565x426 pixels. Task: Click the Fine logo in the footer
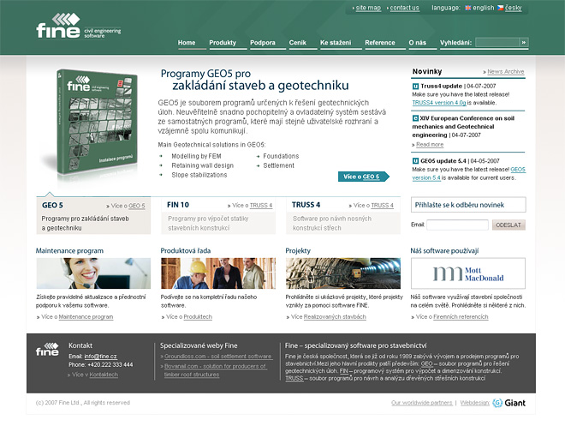47,350
